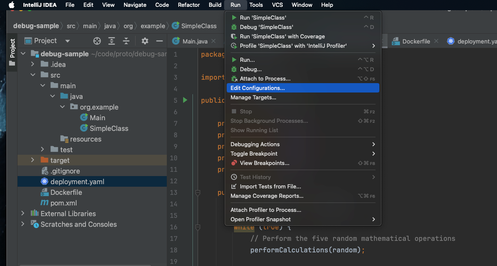The image size is (497, 266).
Task: Choose View Breakpoints... item
Action: (303, 163)
